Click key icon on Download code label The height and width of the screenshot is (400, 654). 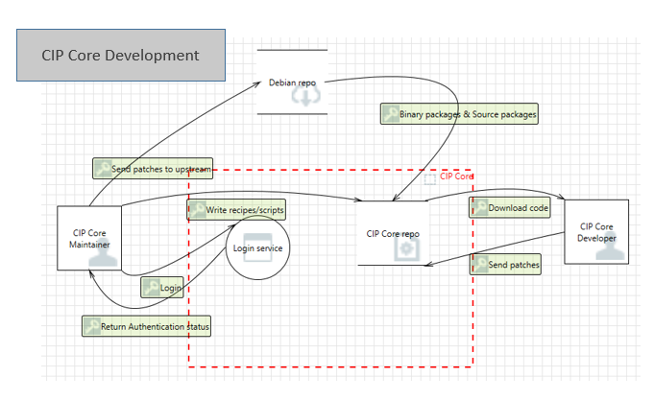(x=479, y=207)
